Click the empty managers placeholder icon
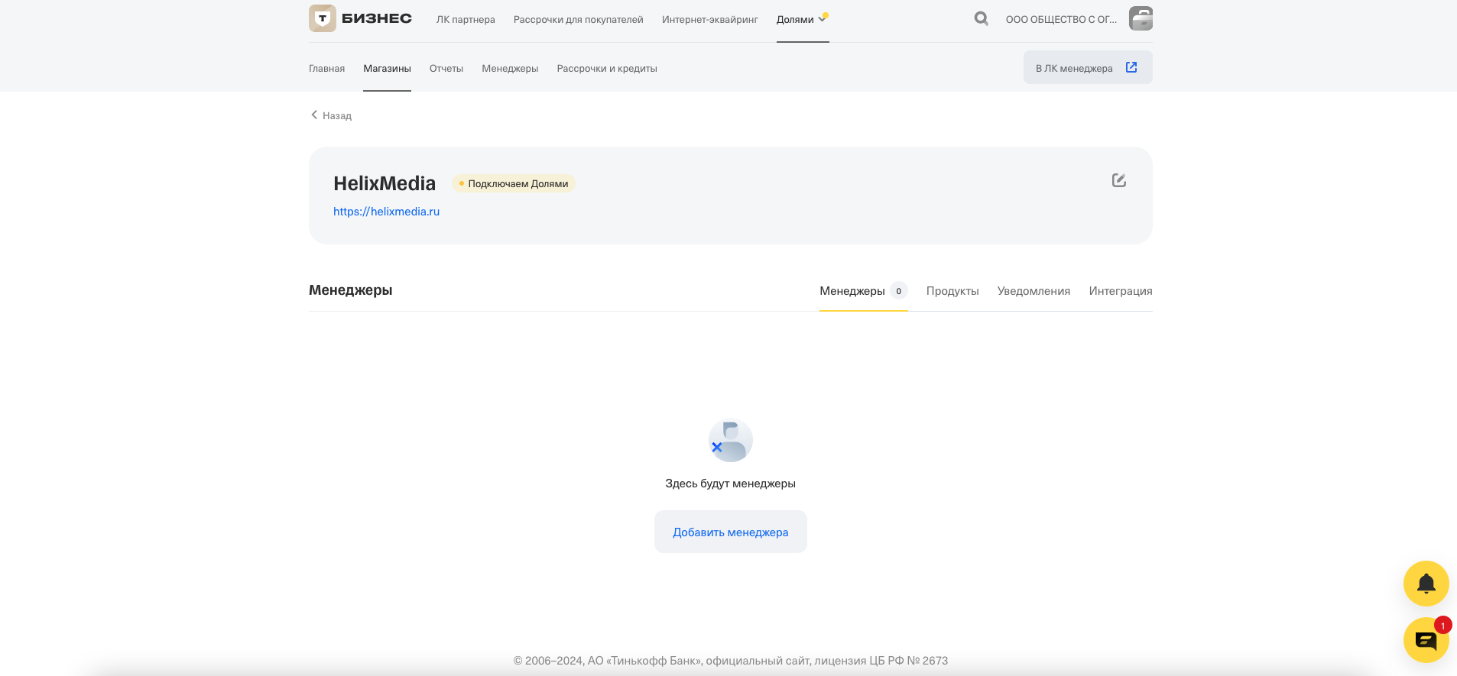The image size is (1457, 676). (x=731, y=440)
